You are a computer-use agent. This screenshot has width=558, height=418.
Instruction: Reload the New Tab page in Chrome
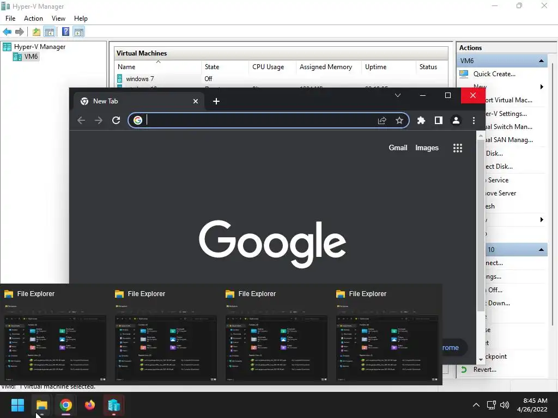click(116, 120)
